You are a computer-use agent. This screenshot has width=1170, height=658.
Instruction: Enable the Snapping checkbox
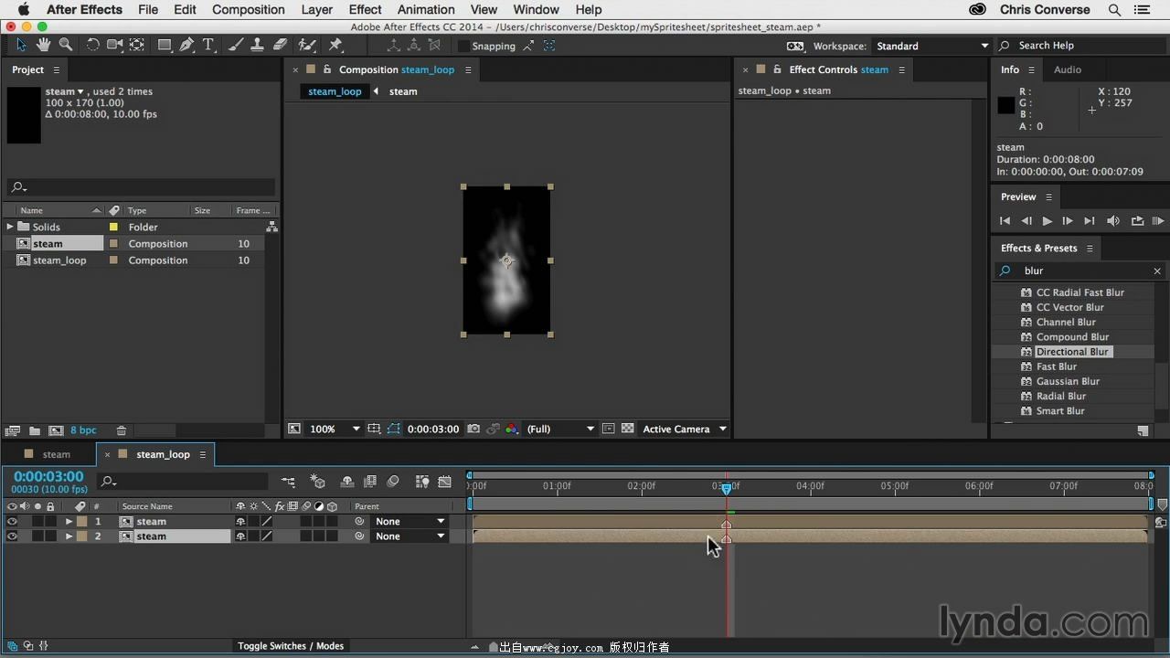coord(463,46)
